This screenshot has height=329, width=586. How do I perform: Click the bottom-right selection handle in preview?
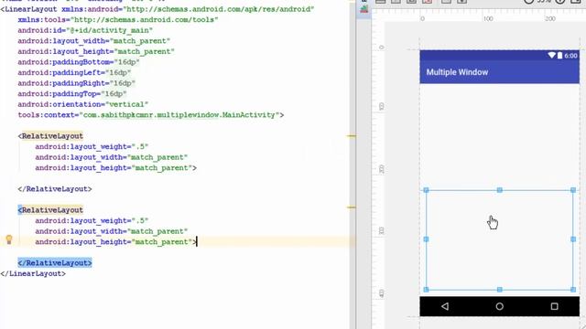point(573,290)
